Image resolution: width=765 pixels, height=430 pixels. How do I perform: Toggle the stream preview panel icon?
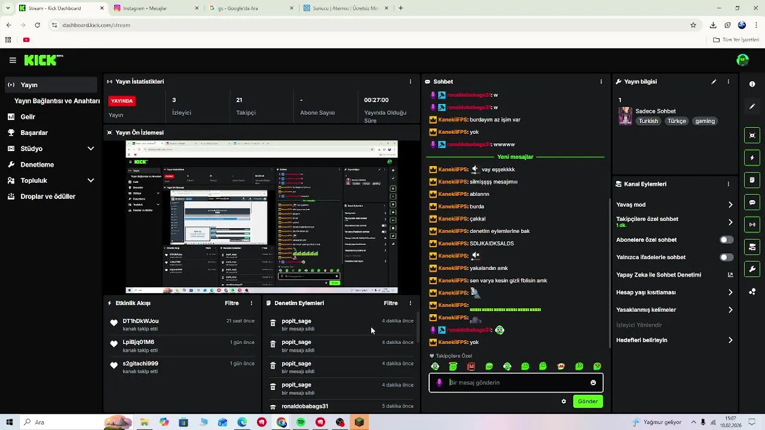(x=752, y=136)
